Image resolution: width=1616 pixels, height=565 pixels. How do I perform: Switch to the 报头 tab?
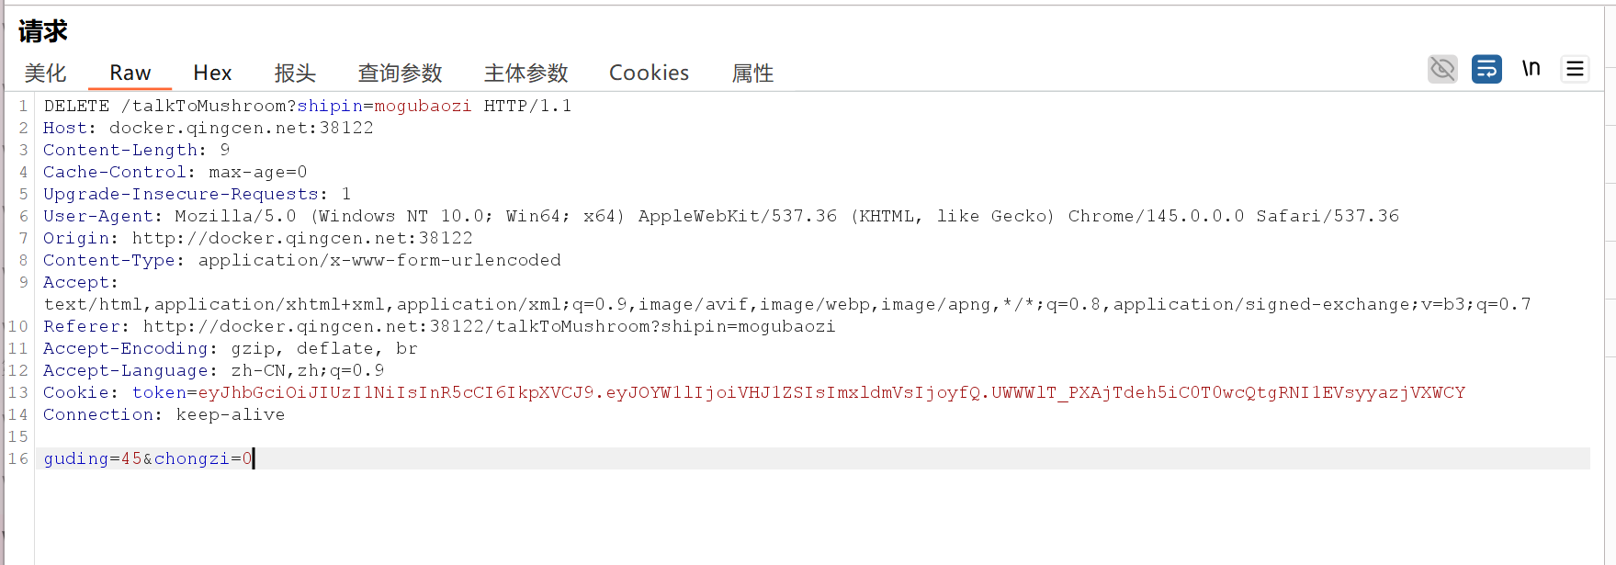(x=295, y=73)
